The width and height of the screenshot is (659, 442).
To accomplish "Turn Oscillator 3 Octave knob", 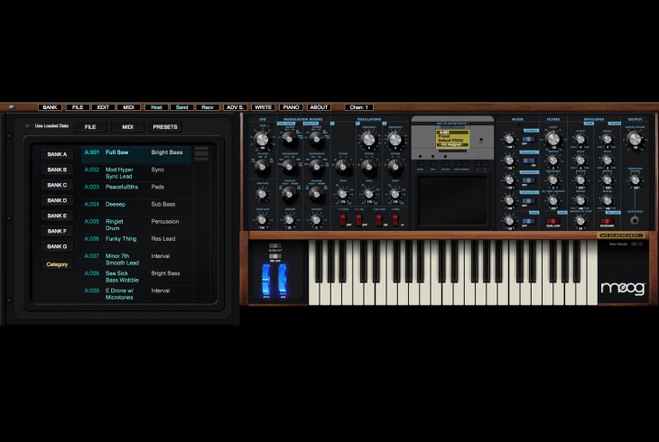I will pyautogui.click(x=395, y=167).
